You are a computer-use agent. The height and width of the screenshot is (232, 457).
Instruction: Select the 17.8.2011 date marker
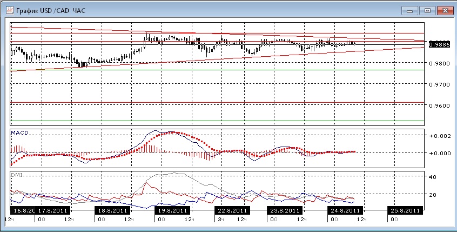pos(53,210)
